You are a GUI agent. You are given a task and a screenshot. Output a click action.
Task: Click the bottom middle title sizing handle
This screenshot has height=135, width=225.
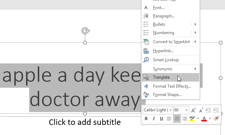(85, 113)
